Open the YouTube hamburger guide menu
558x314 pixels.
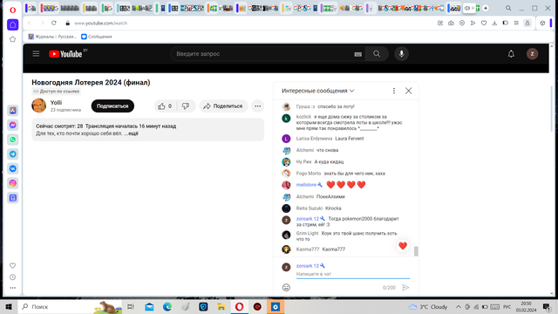[x=36, y=54]
